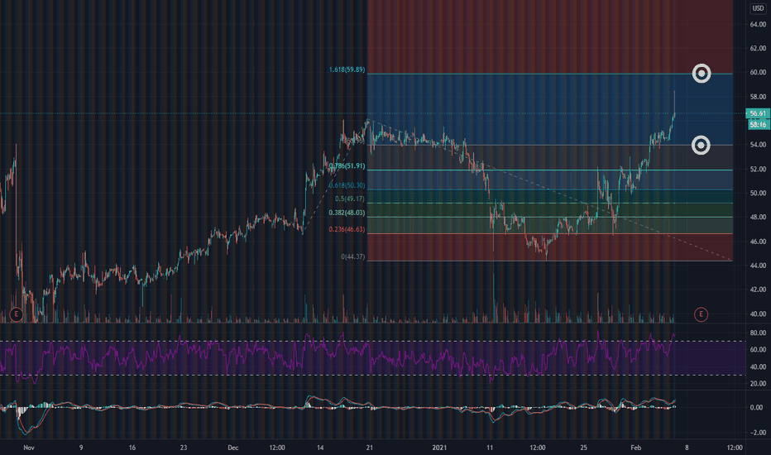Click the 2021 label on time axis
Screen dimensions: 771x455
coord(439,448)
